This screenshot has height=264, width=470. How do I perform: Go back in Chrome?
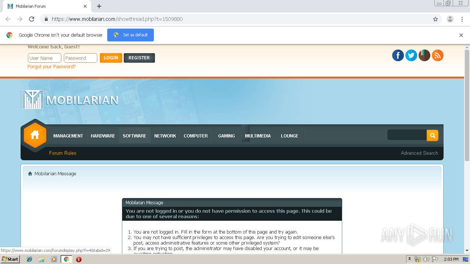coord(8,19)
